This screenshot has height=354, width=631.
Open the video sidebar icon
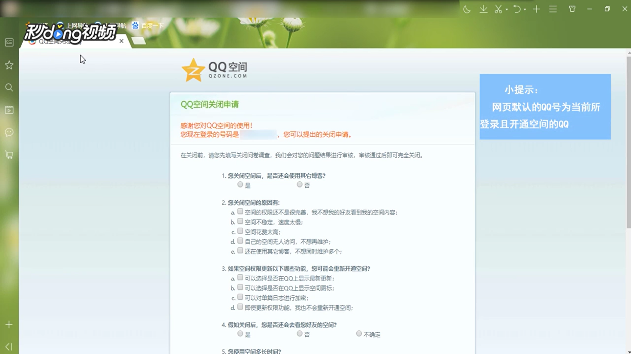tap(9, 110)
